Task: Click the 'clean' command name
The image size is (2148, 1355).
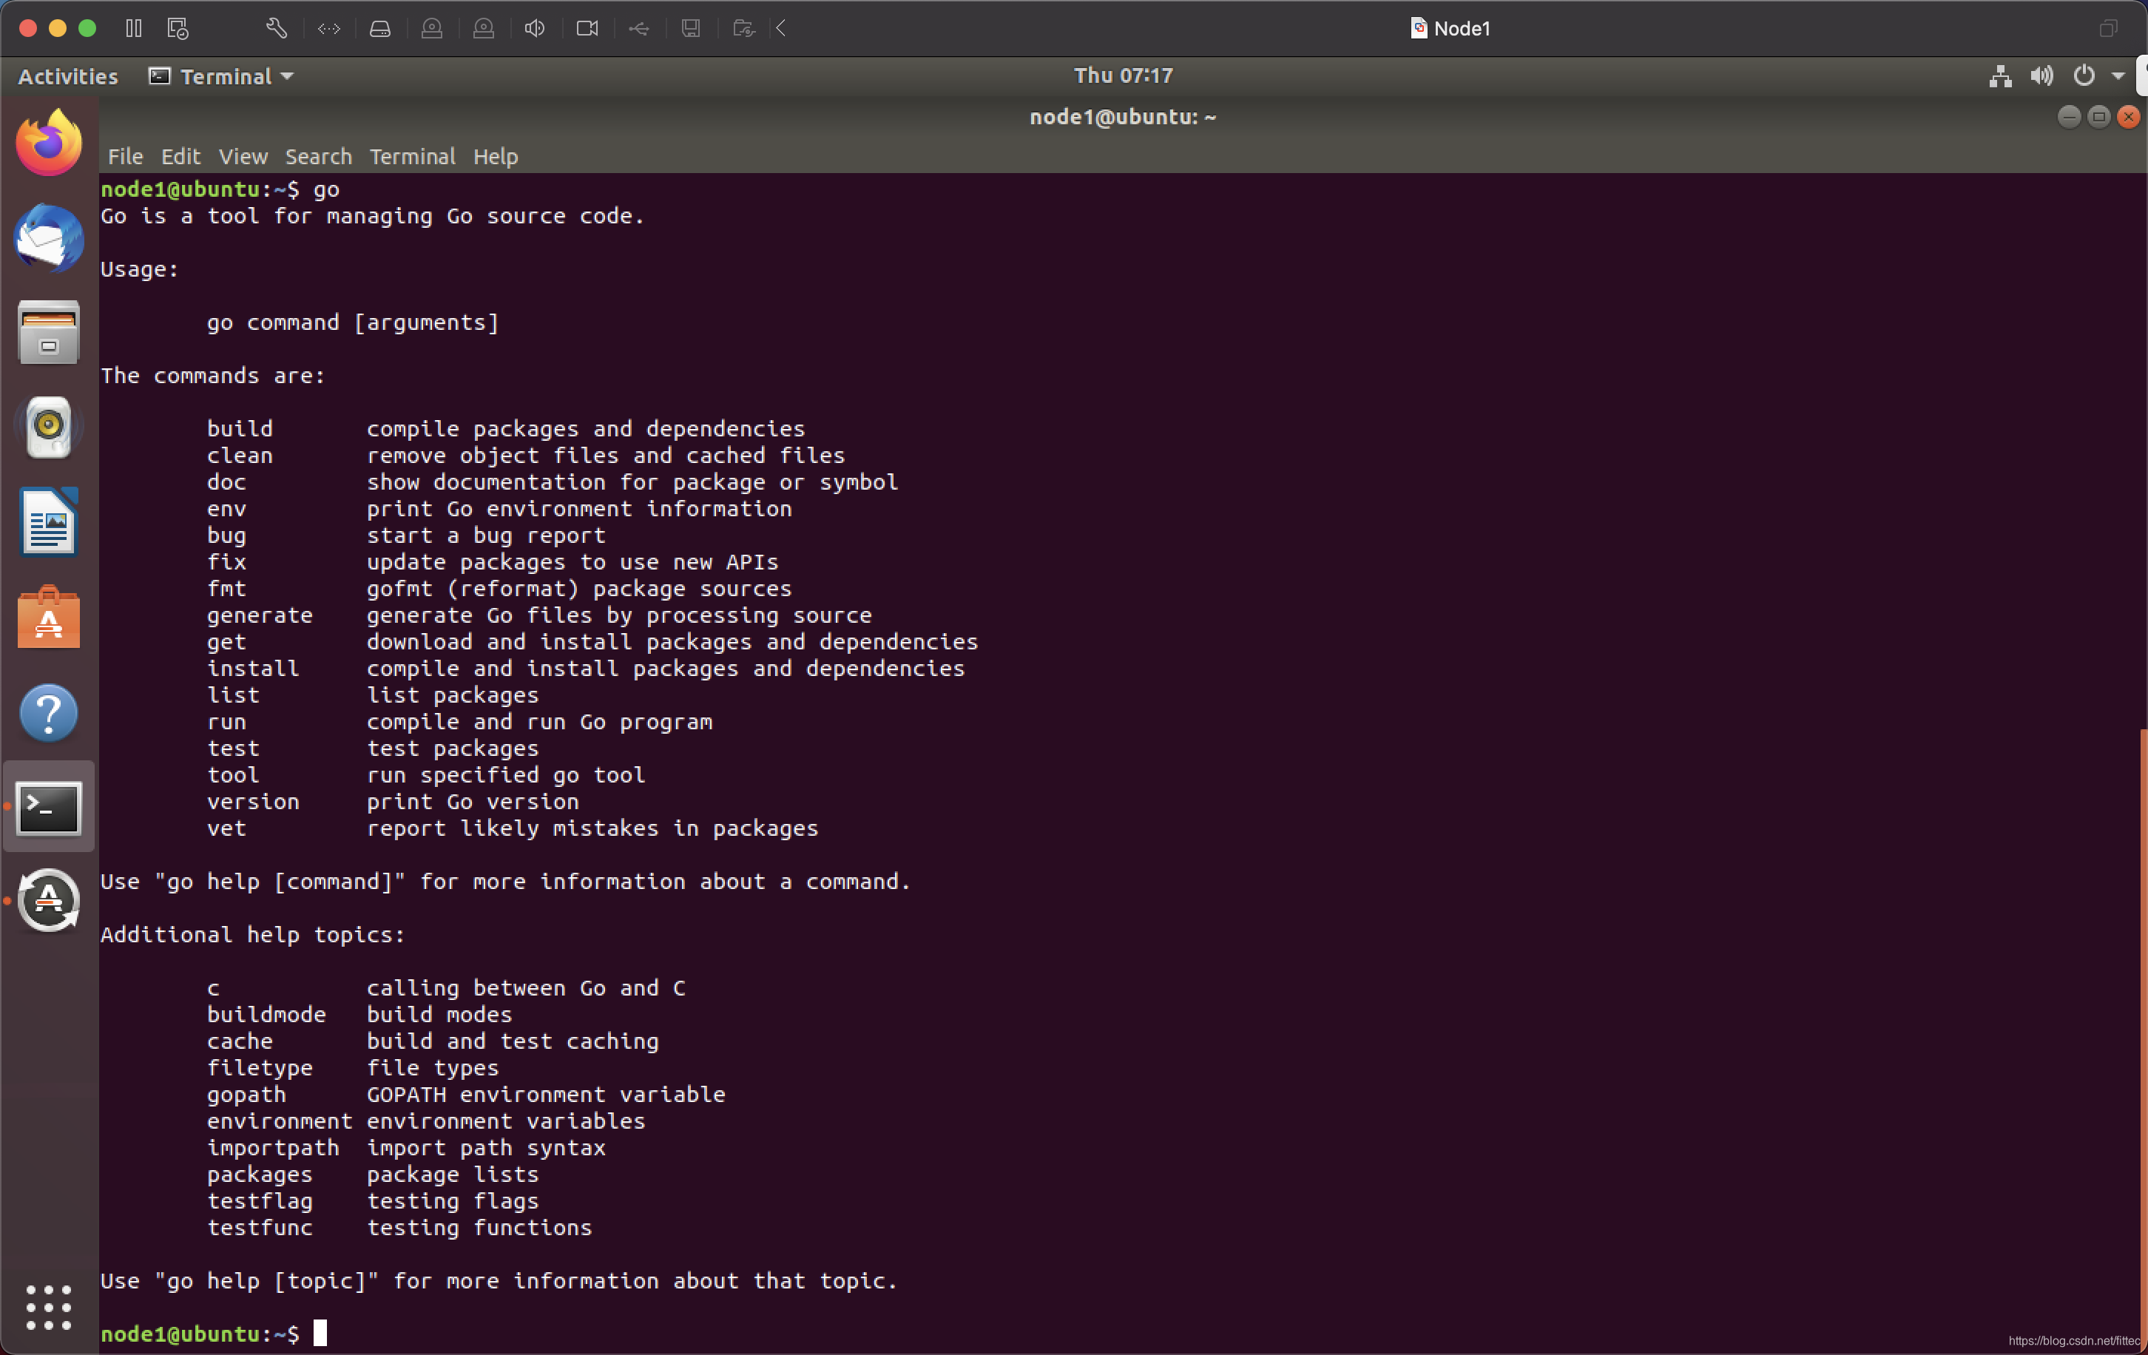Action: coord(240,456)
